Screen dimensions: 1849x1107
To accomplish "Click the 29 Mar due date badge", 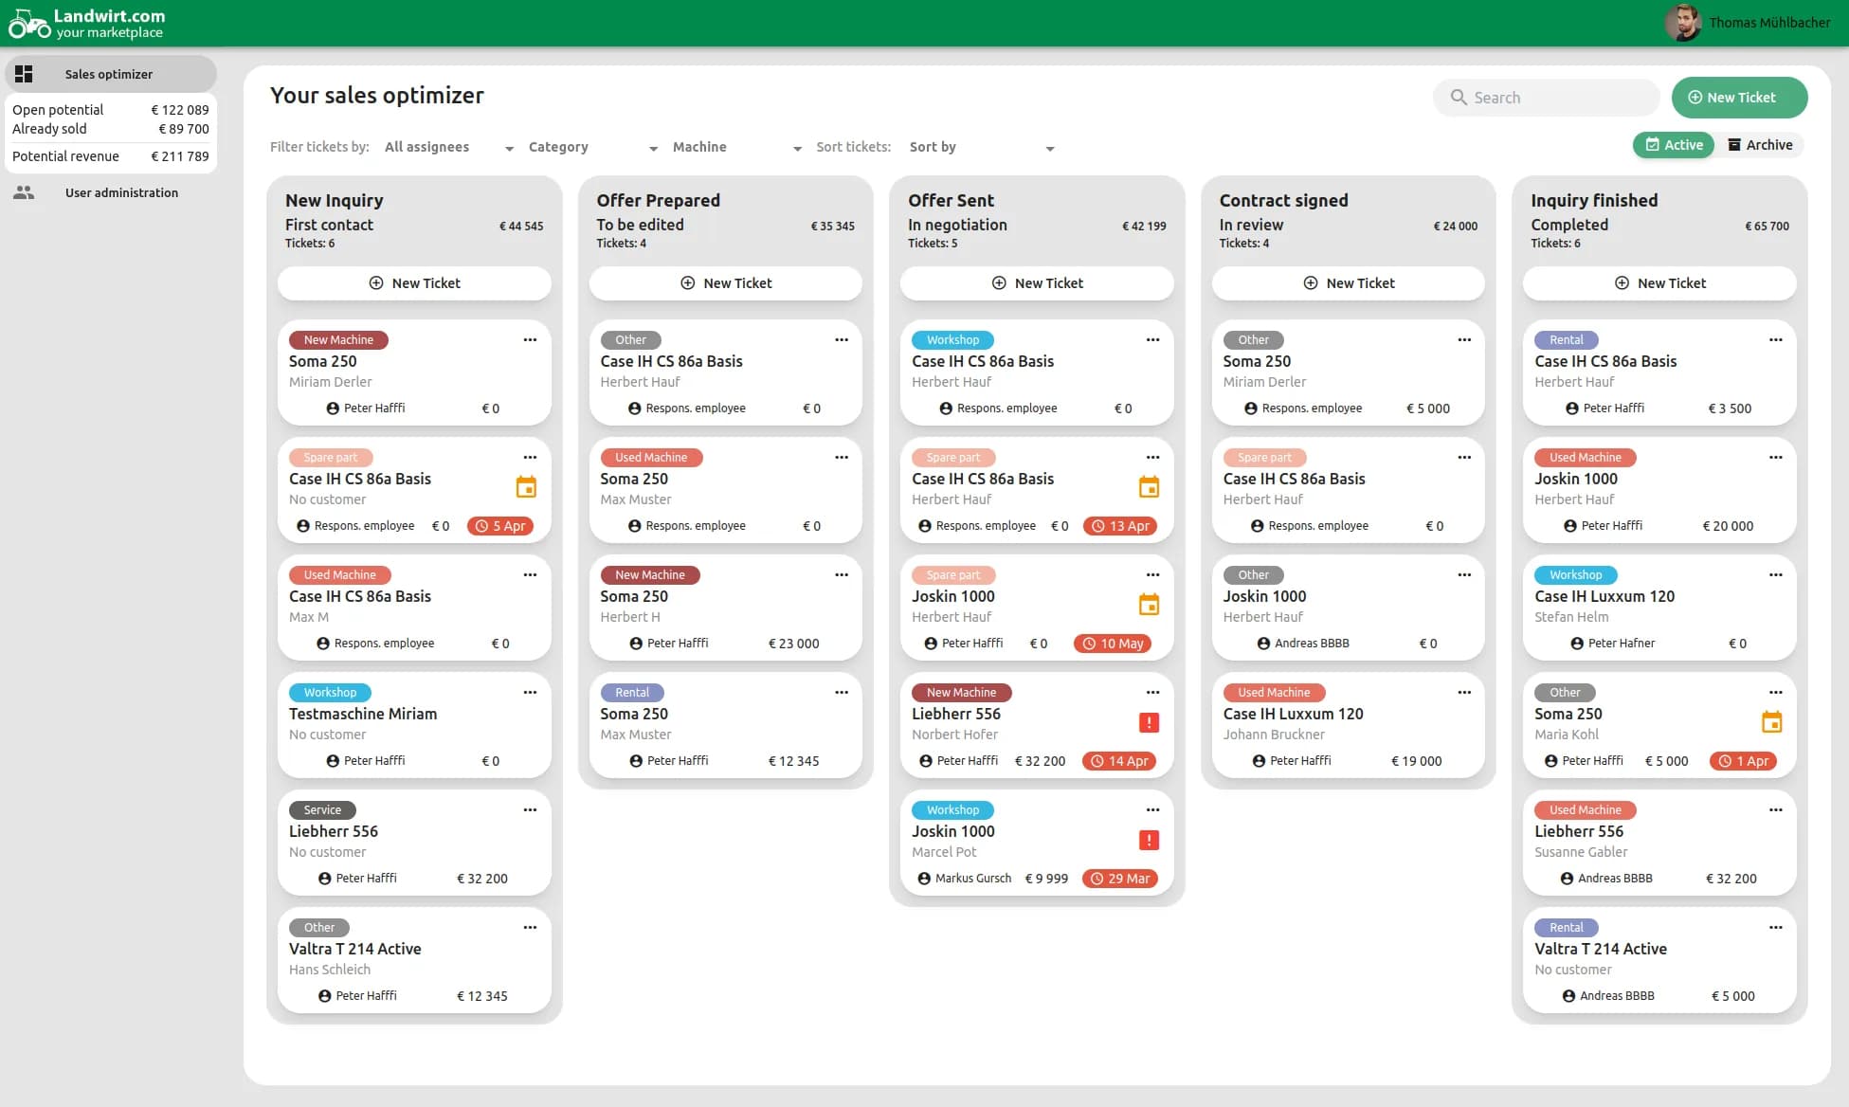I will [x=1120, y=879].
